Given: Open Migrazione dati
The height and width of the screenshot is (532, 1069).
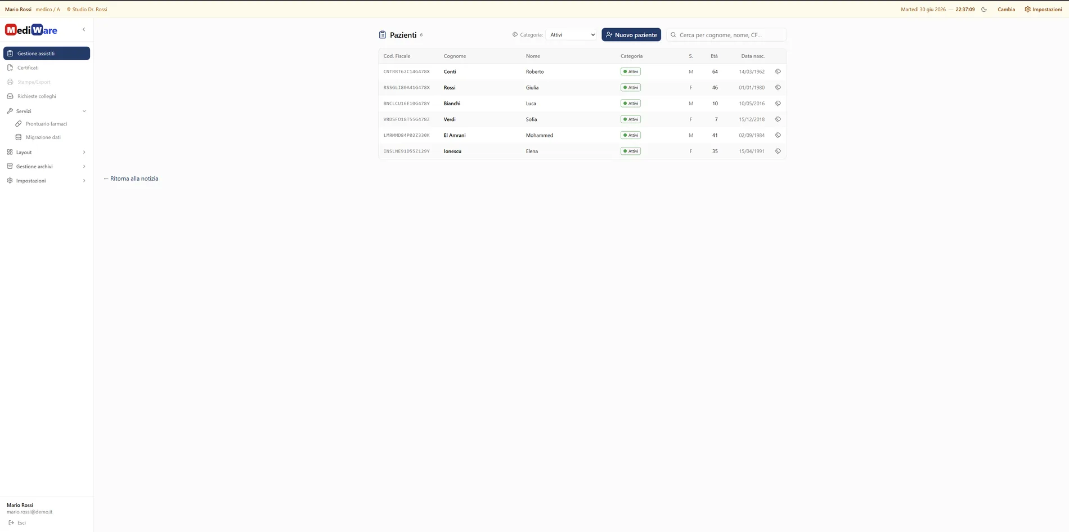Looking at the screenshot, I should (x=51, y=137).
